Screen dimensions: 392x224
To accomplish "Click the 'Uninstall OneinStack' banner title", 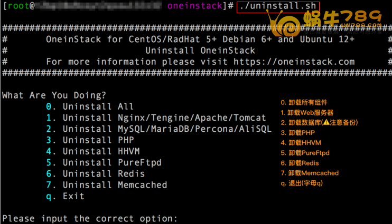I will tap(200, 51).
